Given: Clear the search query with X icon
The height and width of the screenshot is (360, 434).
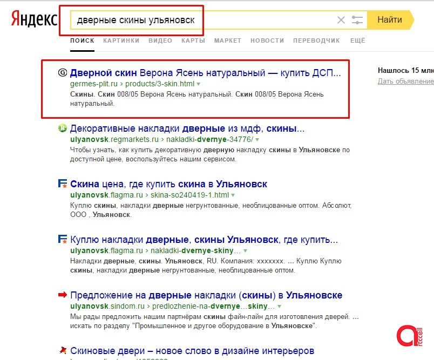Looking at the screenshot, I should [341, 20].
